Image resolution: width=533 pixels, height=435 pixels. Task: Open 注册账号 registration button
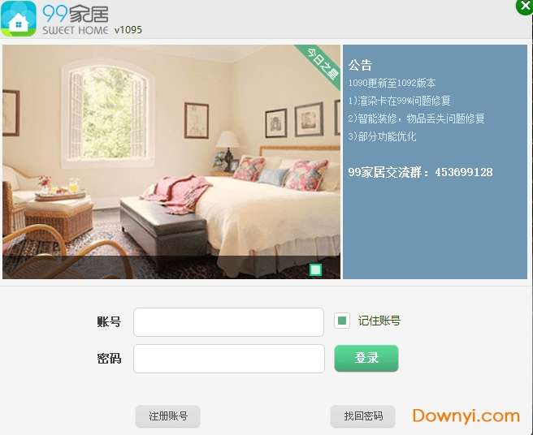click(168, 416)
